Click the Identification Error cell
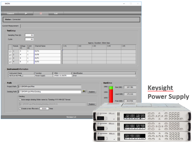Viewport: 193px width, 143px height. coord(104,76)
